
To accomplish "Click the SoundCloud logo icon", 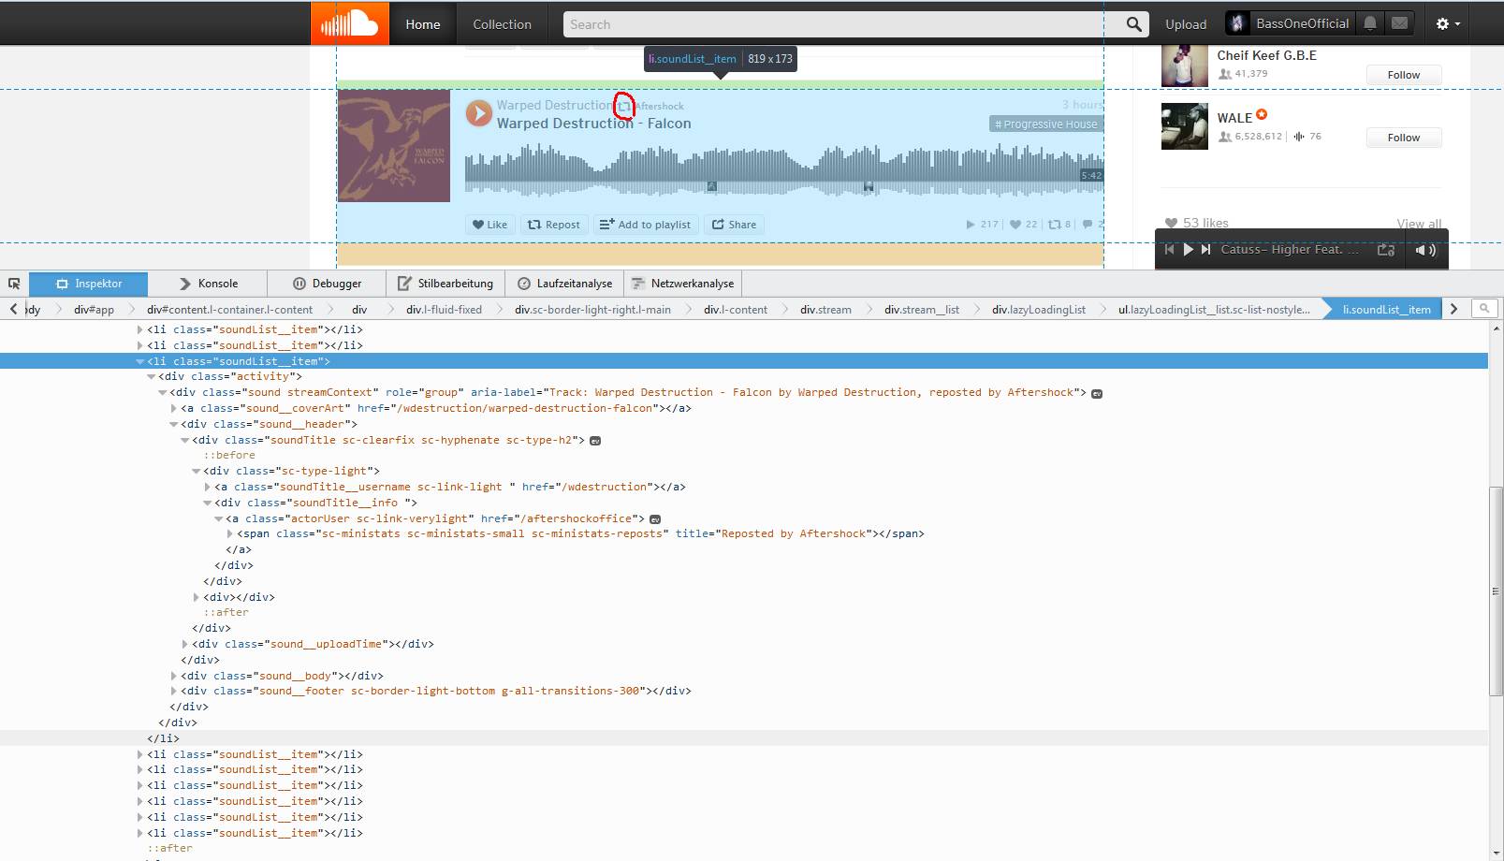I will tap(350, 23).
